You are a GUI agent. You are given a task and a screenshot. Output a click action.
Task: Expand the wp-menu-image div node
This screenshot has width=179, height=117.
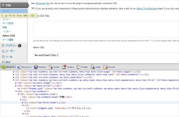click(16, 83)
